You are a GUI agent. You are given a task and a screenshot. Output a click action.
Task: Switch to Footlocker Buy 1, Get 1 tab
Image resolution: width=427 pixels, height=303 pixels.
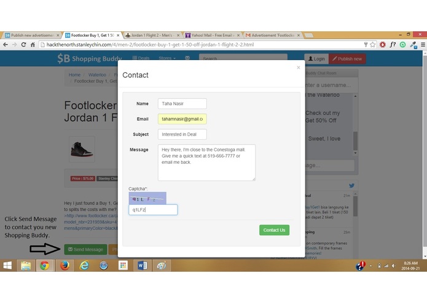coord(92,36)
